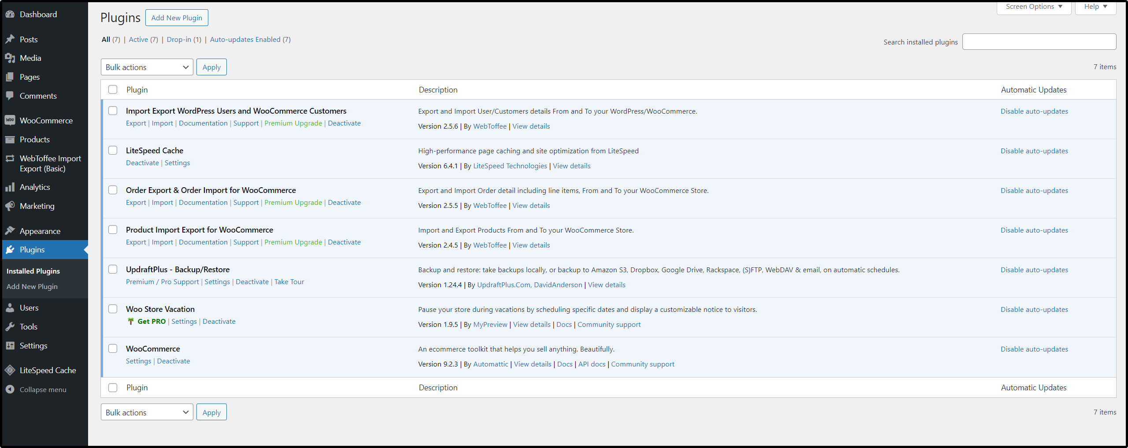Click the MyPreview author link
1128x448 pixels.
(490, 325)
